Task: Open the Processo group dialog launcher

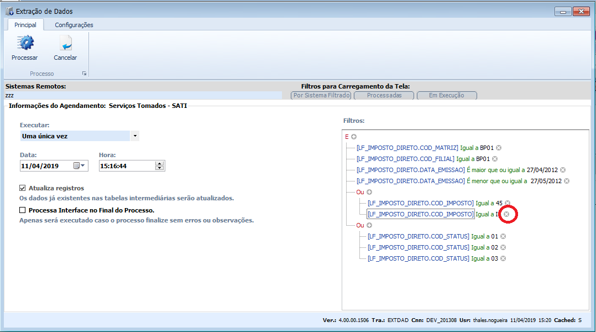Action: [x=85, y=74]
